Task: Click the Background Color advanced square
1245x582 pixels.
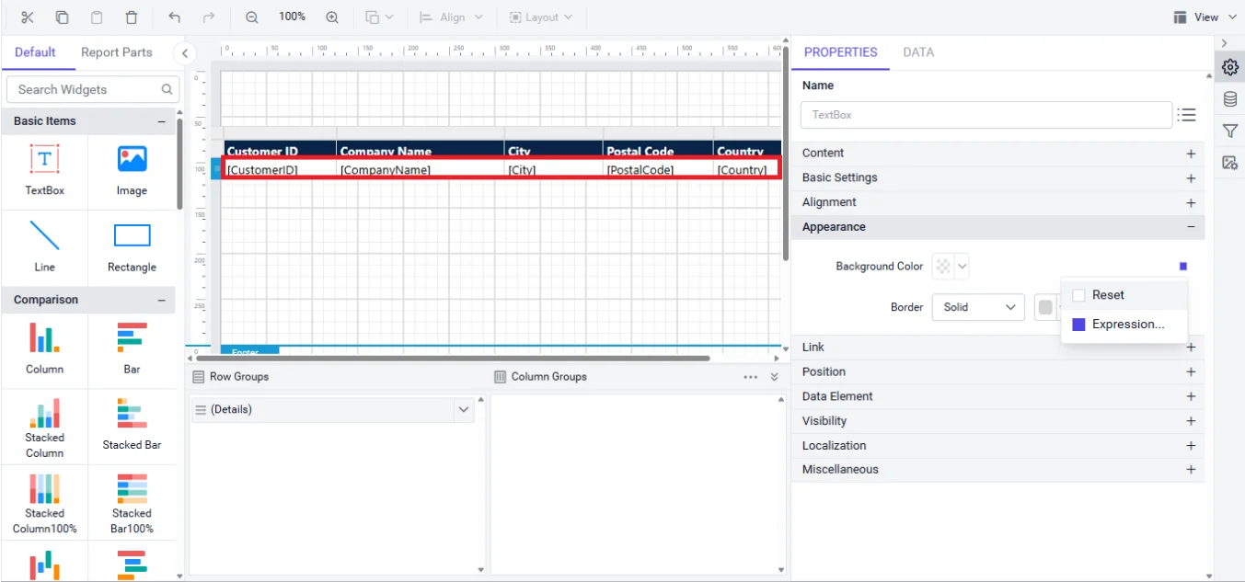Action: click(x=1183, y=267)
